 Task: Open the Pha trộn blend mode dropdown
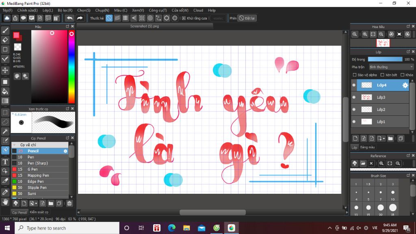pyautogui.click(x=392, y=67)
